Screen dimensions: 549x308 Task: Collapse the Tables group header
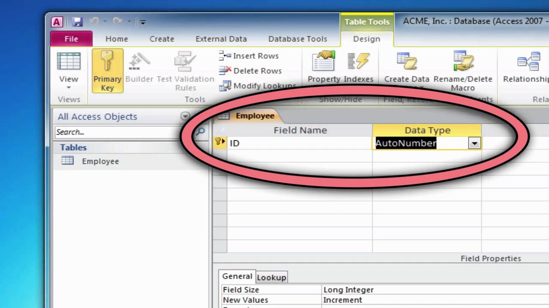(130, 147)
